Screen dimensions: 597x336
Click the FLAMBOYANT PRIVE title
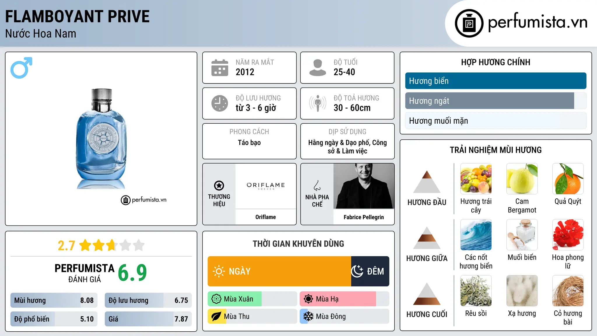point(77,17)
